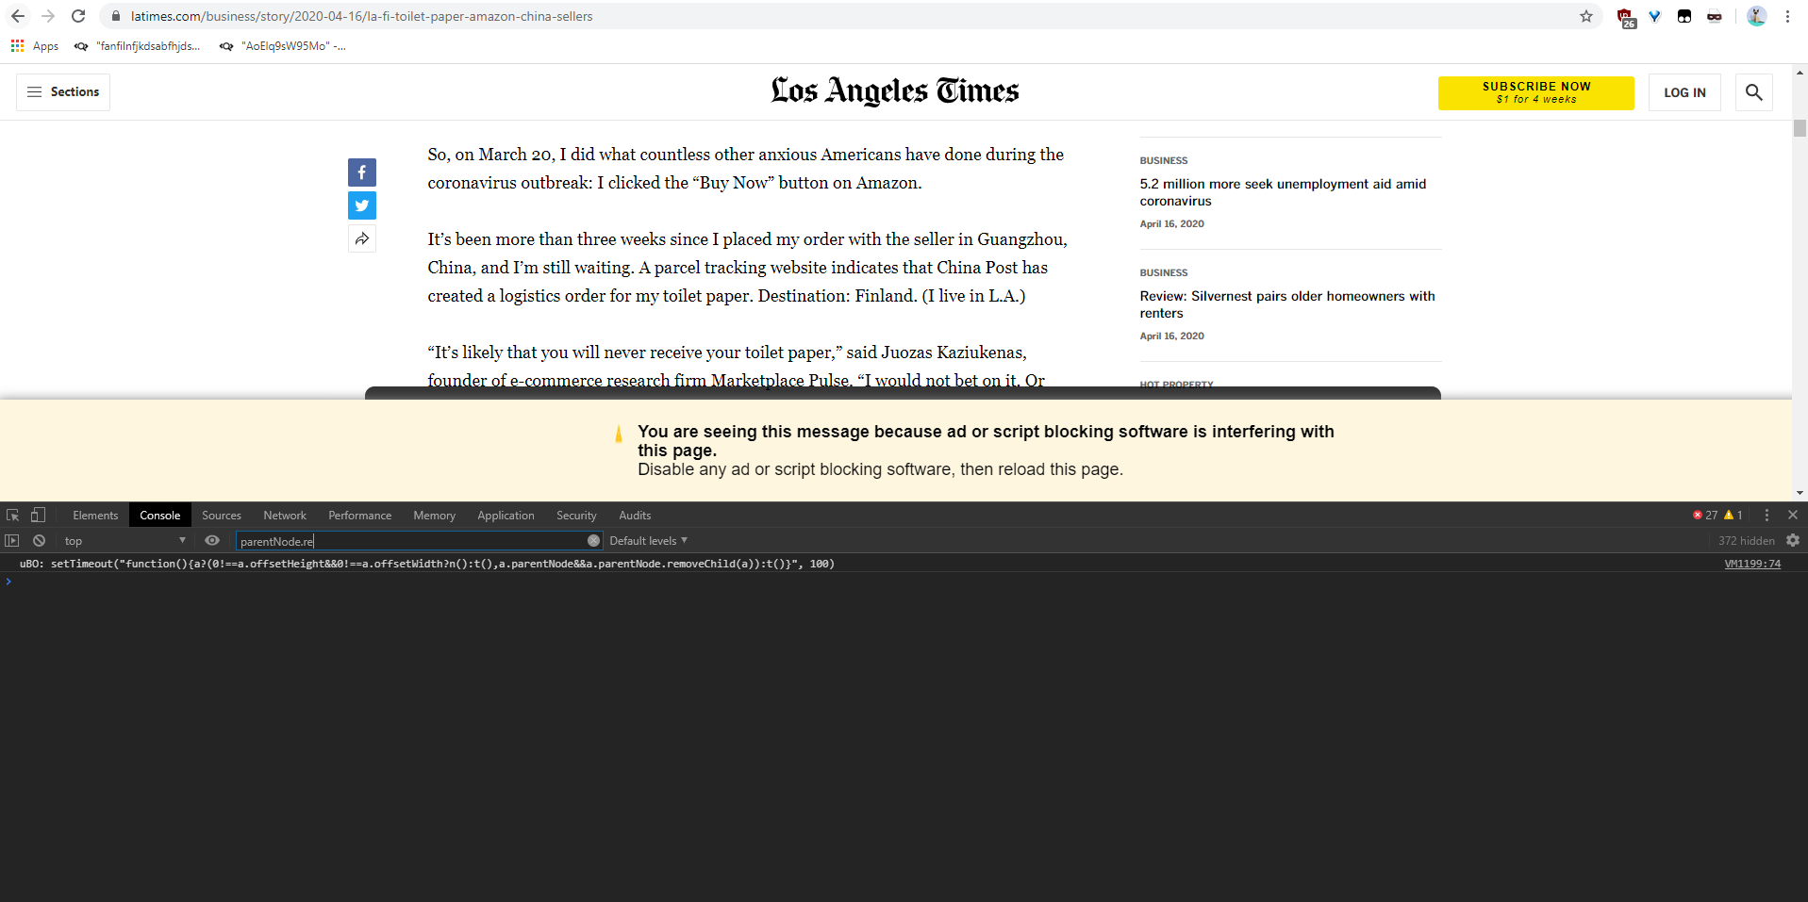Click the SUBSCRIBE NOW button

[x=1535, y=92]
